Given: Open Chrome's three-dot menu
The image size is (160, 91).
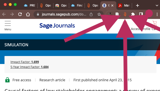Looking at the screenshot, I should (157, 14).
